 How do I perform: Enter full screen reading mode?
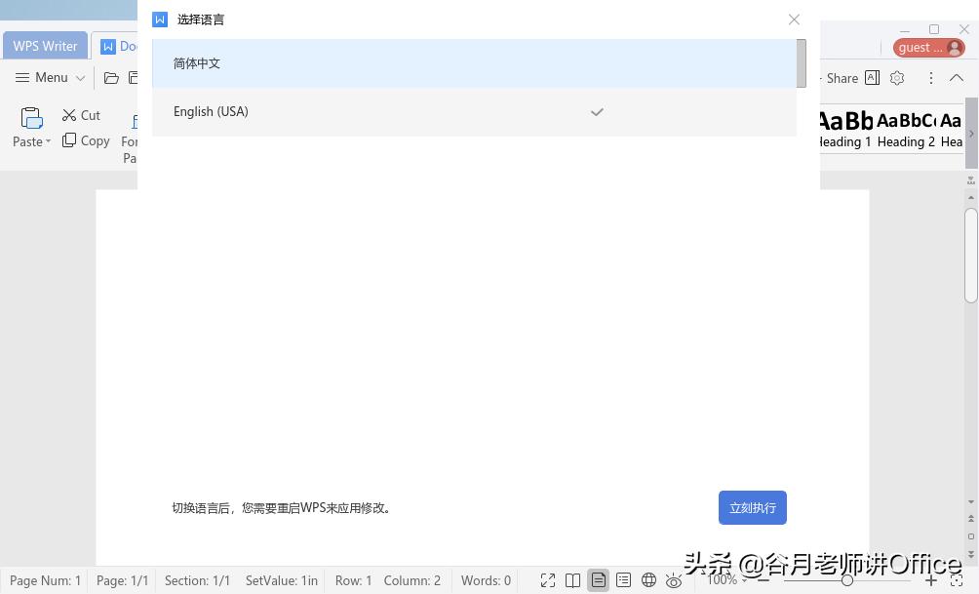[x=548, y=579]
